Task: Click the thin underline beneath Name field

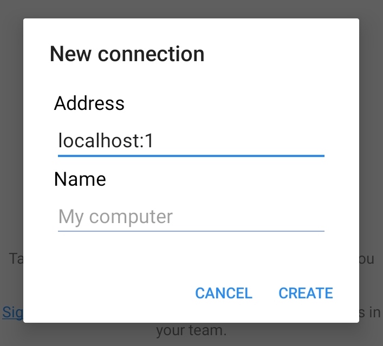Action: (x=191, y=231)
